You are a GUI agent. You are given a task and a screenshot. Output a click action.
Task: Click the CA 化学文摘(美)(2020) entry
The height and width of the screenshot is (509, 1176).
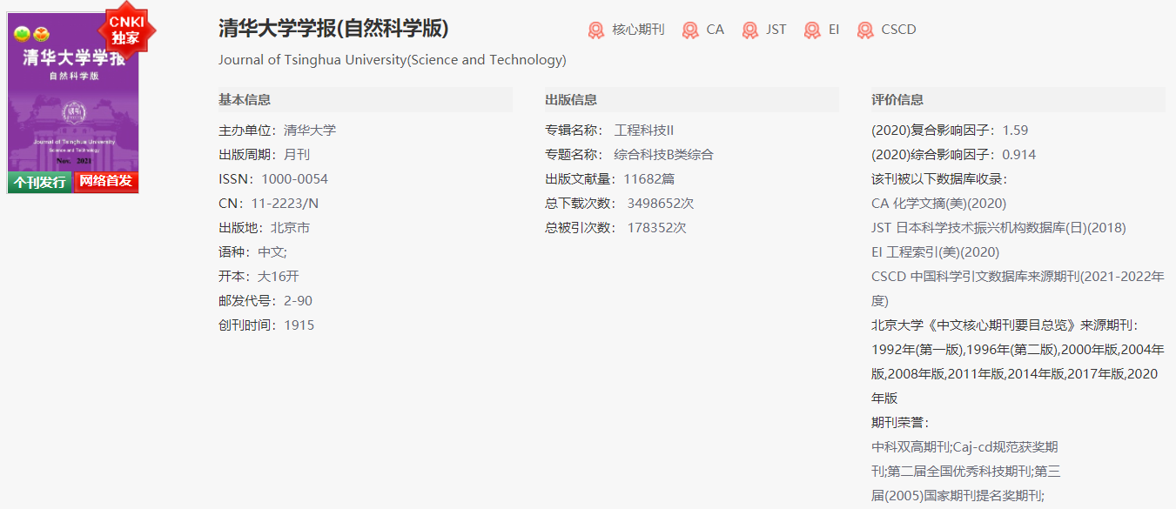point(938,204)
